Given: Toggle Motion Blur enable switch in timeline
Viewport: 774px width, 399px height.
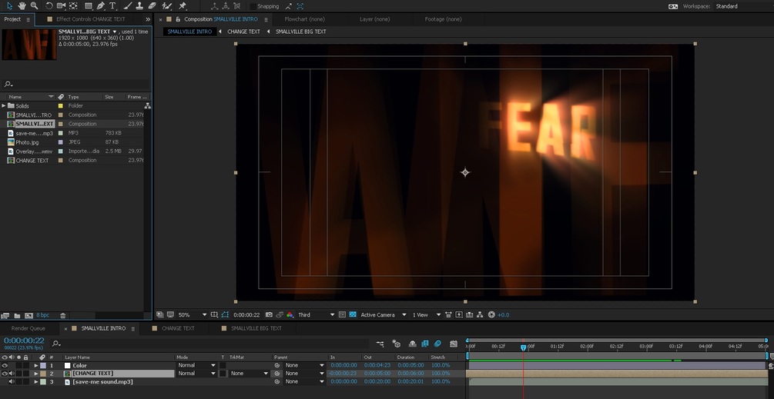Looking at the screenshot, I should coord(437,344).
